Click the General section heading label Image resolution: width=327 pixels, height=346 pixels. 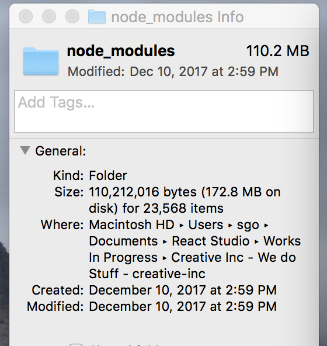point(61,151)
